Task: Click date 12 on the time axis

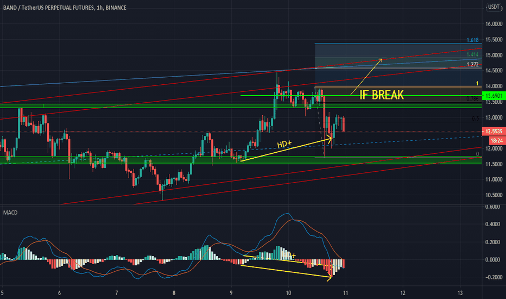Action: 403,293
